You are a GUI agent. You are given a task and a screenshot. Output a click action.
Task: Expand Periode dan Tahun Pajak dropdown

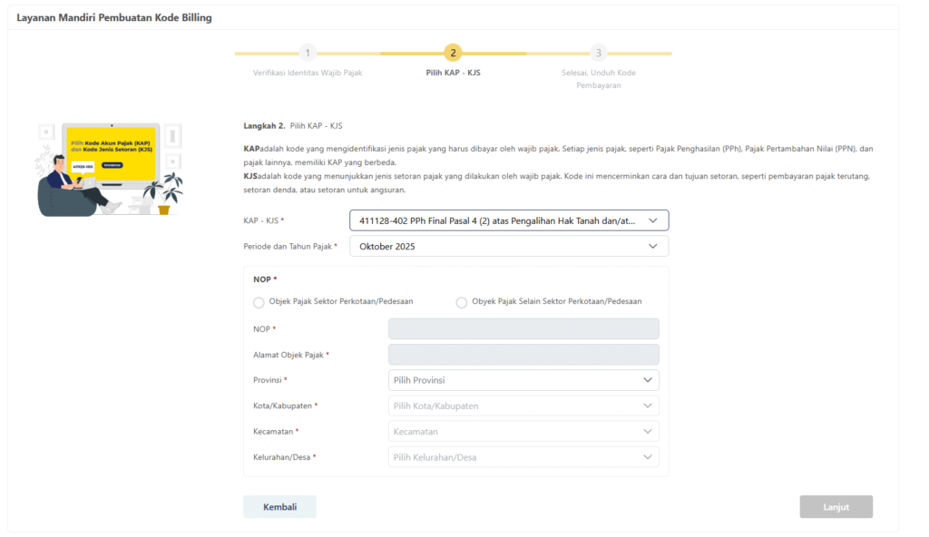pyautogui.click(x=508, y=246)
